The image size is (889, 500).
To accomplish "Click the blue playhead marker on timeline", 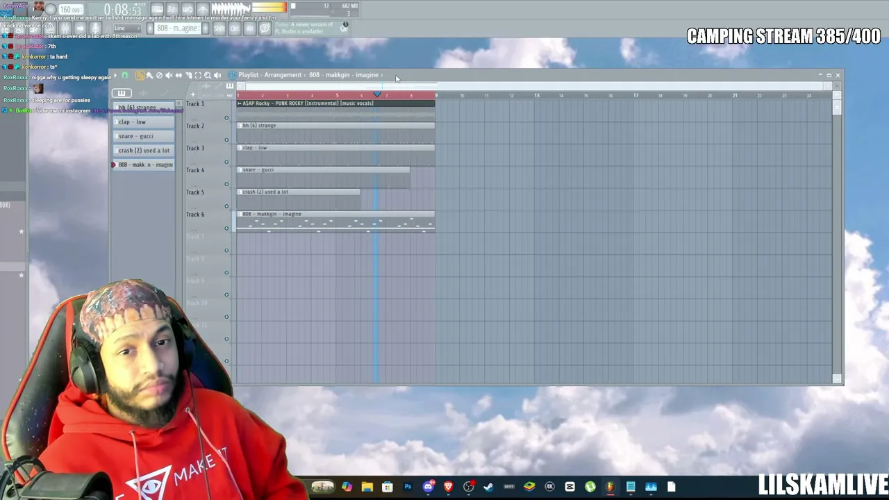I will coord(377,94).
